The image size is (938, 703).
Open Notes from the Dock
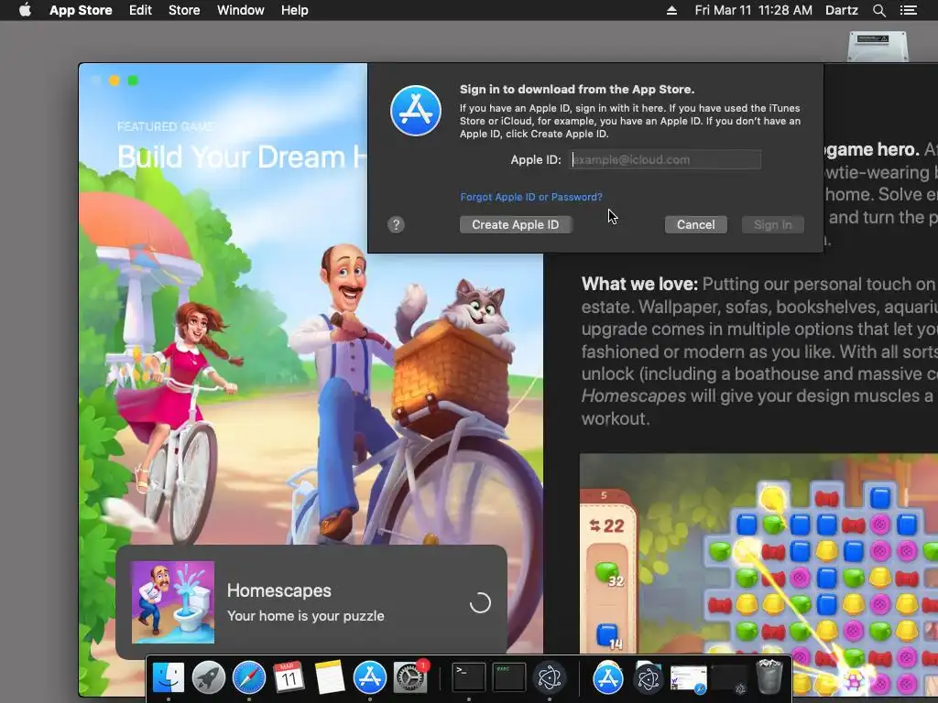(330, 677)
